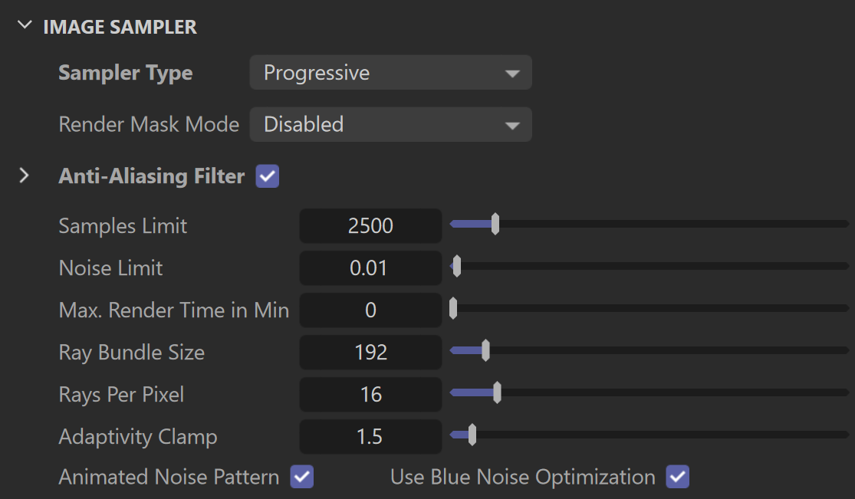Disable Use Blue Noise Optimization

point(677,477)
